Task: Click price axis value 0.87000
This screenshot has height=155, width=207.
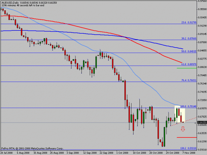Action: 202,42
